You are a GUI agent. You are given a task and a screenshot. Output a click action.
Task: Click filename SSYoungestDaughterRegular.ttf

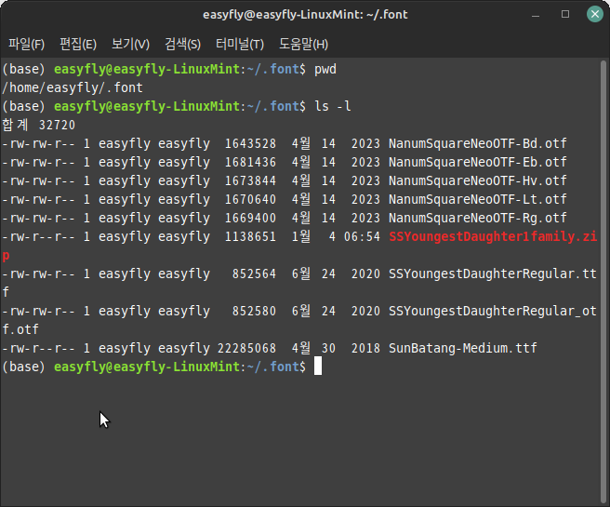[x=493, y=274]
